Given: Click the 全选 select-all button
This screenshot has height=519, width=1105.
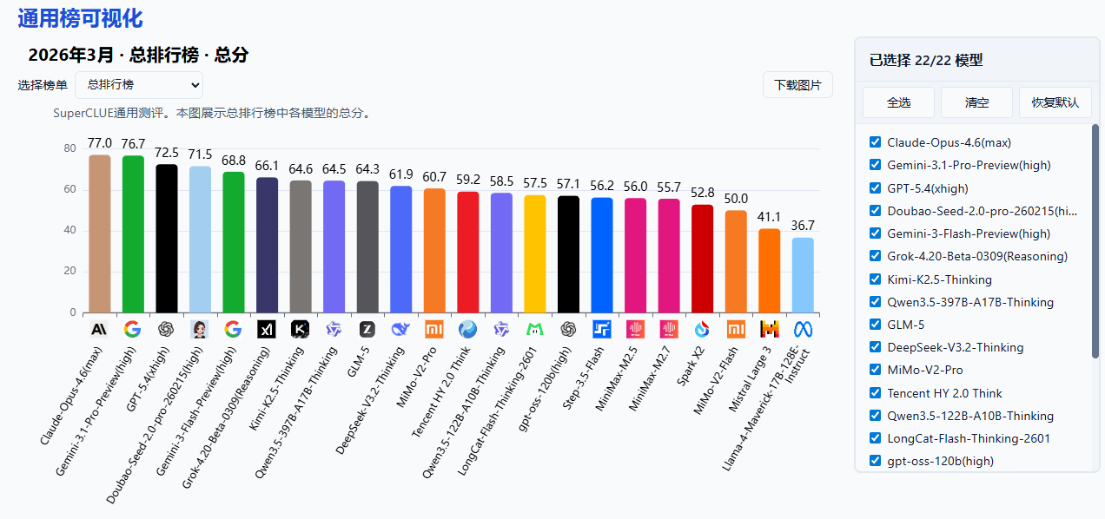Looking at the screenshot, I should point(898,102).
